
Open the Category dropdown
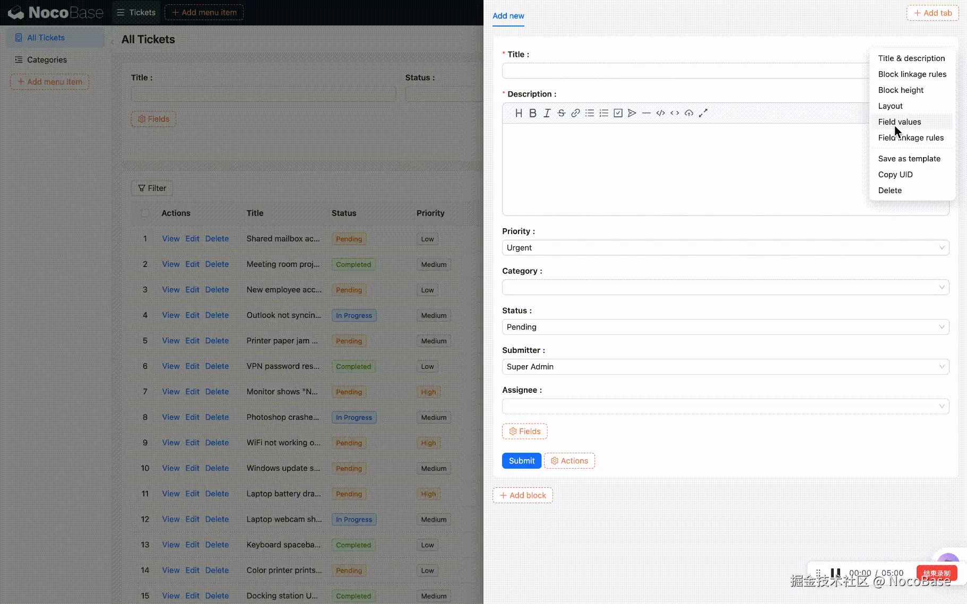tap(726, 288)
